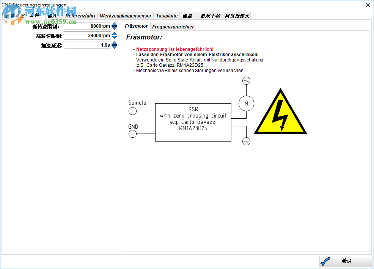374x269 pixels.
Task: Switch to the 网络摄像头 tab
Action: (x=237, y=16)
